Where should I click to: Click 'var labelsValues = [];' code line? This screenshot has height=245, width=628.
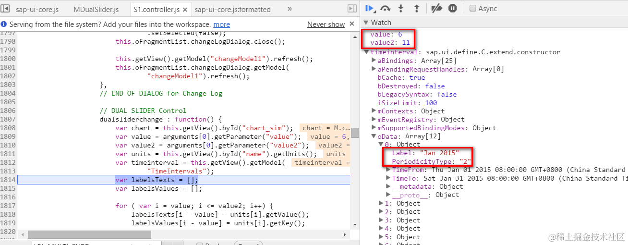(x=158, y=188)
